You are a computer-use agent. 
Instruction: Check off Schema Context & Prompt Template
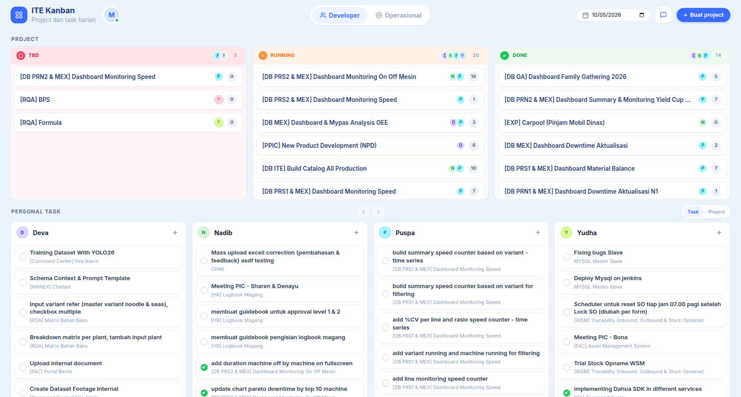tap(23, 282)
